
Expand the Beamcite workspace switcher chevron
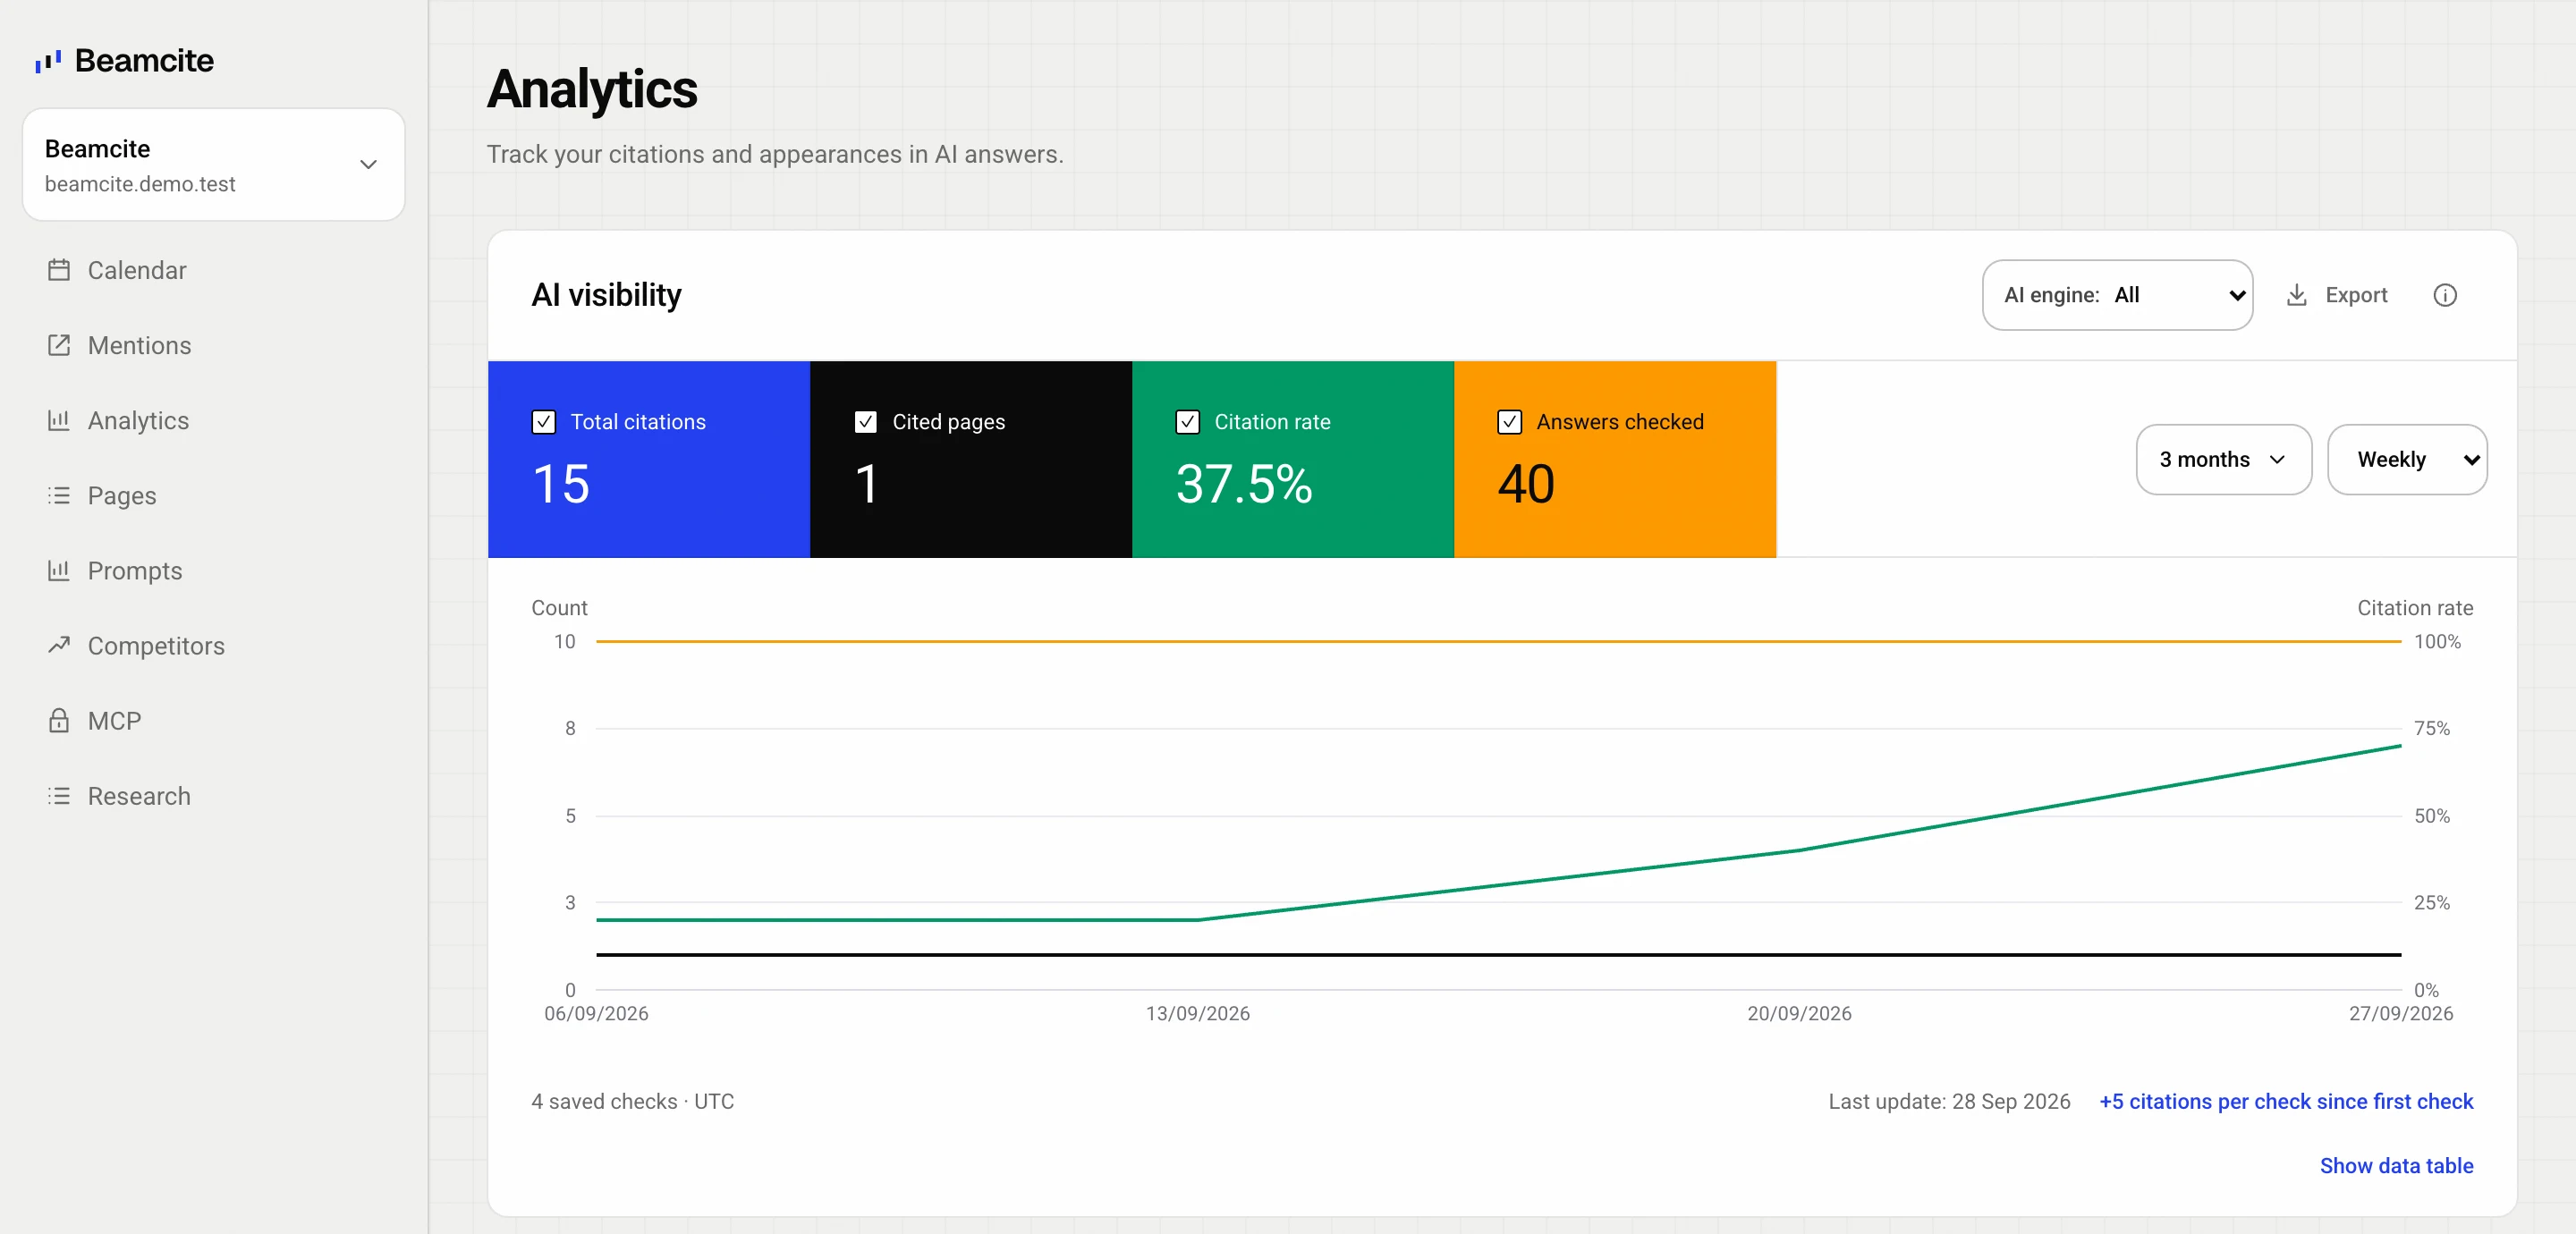tap(368, 164)
